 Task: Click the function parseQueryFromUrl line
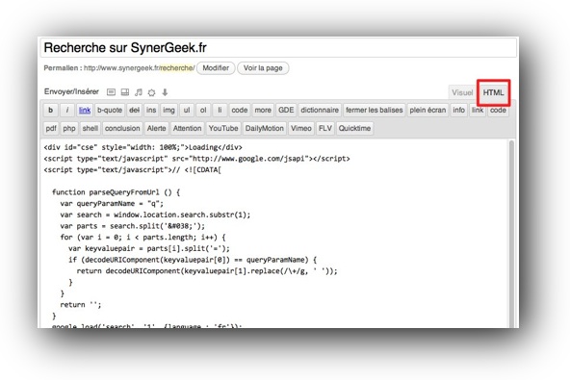click(116, 192)
